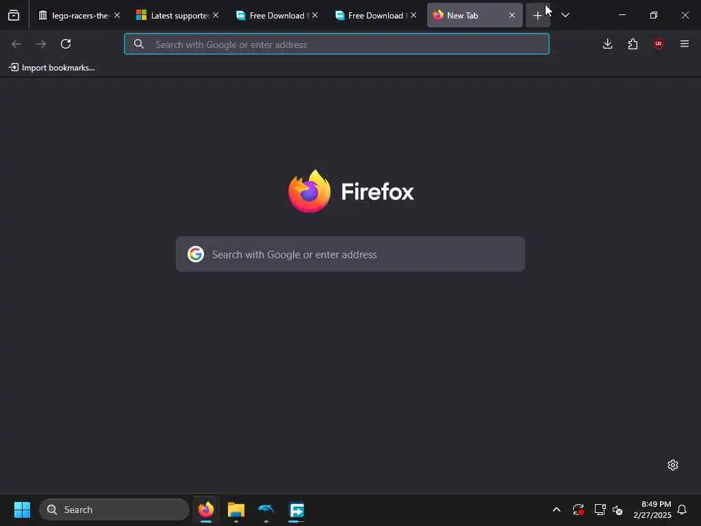Open the blue arrow app in taskbar
701x526 pixels.
(x=296, y=510)
